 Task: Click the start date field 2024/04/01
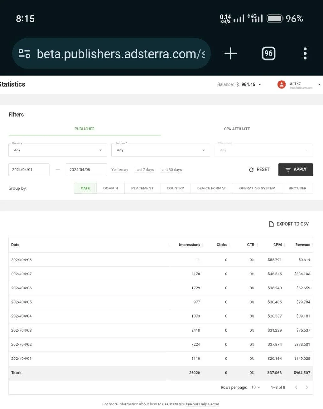pyautogui.click(x=29, y=170)
